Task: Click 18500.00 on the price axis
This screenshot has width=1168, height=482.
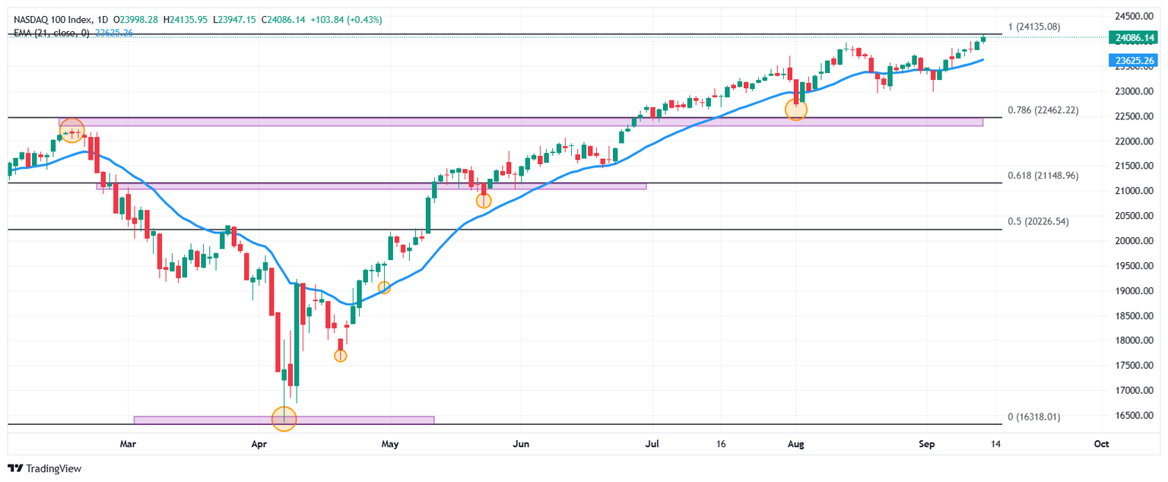Action: click(1135, 316)
